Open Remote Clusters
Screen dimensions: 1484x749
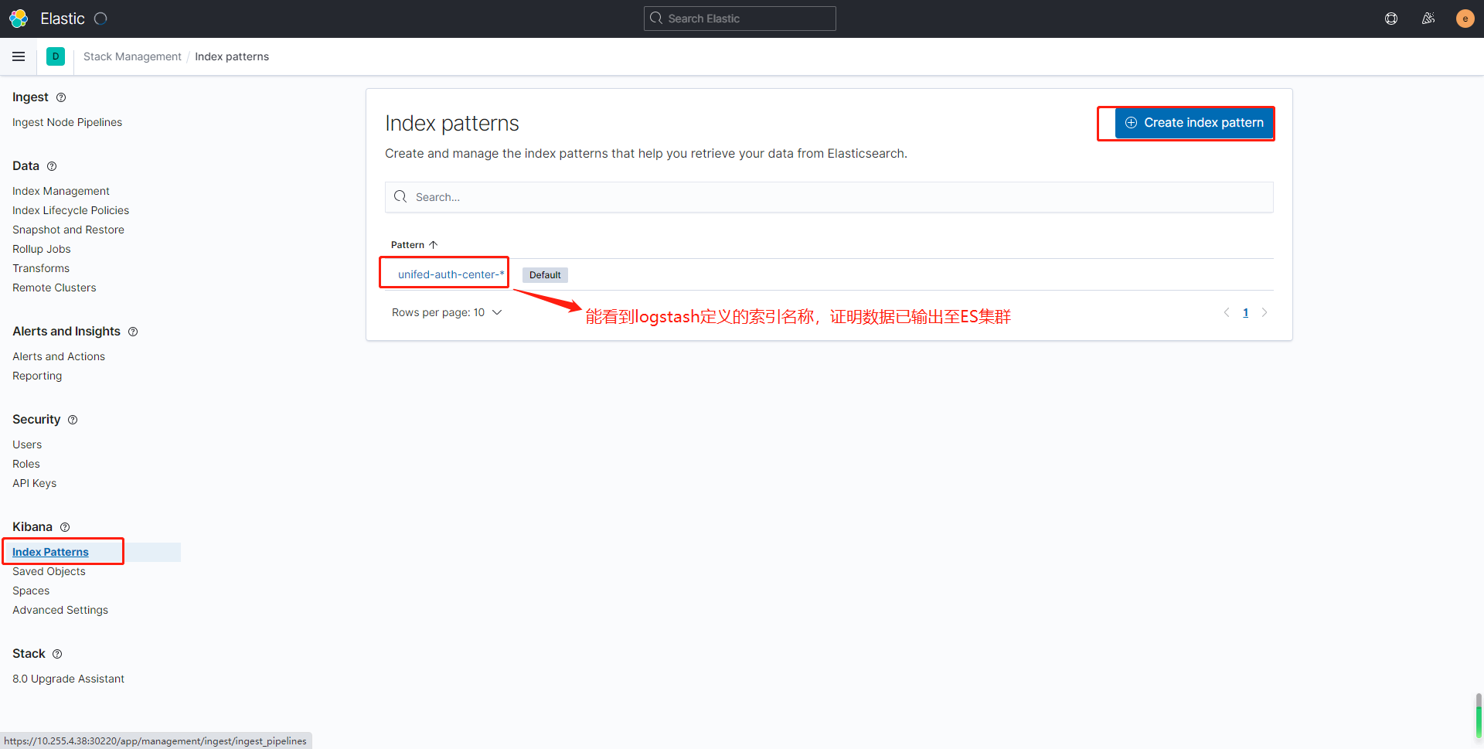coord(54,288)
